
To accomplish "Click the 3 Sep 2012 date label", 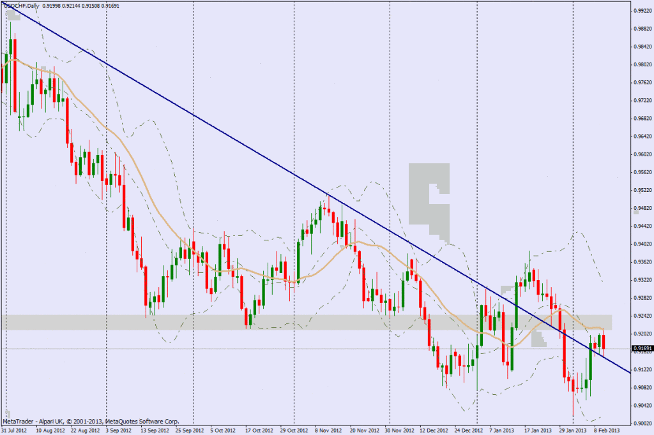I will pos(119,430).
